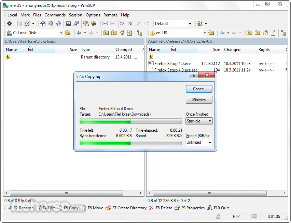Image resolution: width=291 pixels, height=223 pixels.
Task: Open the Default transfer settings dropdown
Action: pos(190,24)
